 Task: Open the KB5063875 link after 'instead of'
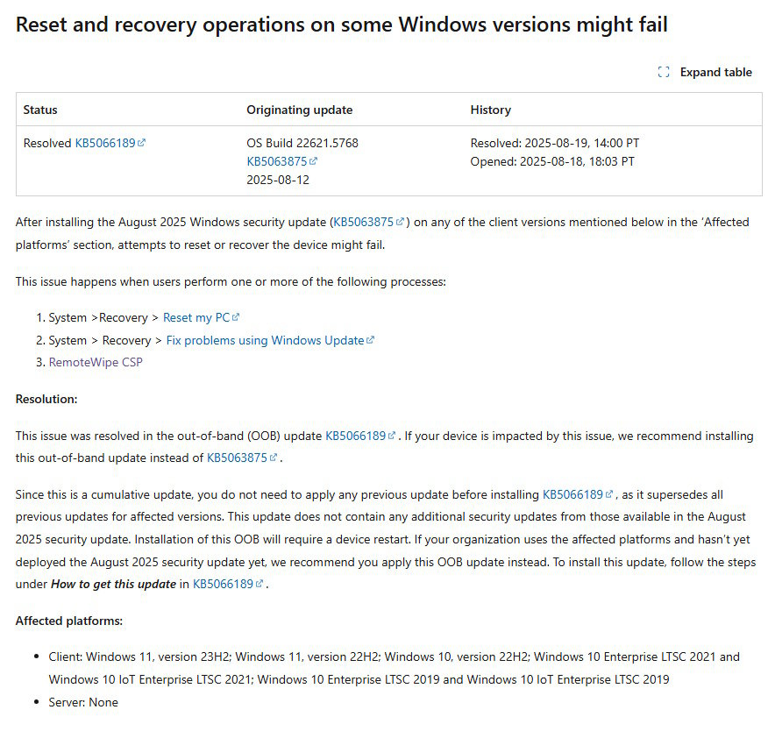pyautogui.click(x=238, y=458)
